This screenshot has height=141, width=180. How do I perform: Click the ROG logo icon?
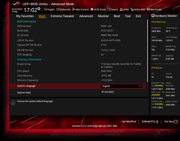click(x=16, y=4)
